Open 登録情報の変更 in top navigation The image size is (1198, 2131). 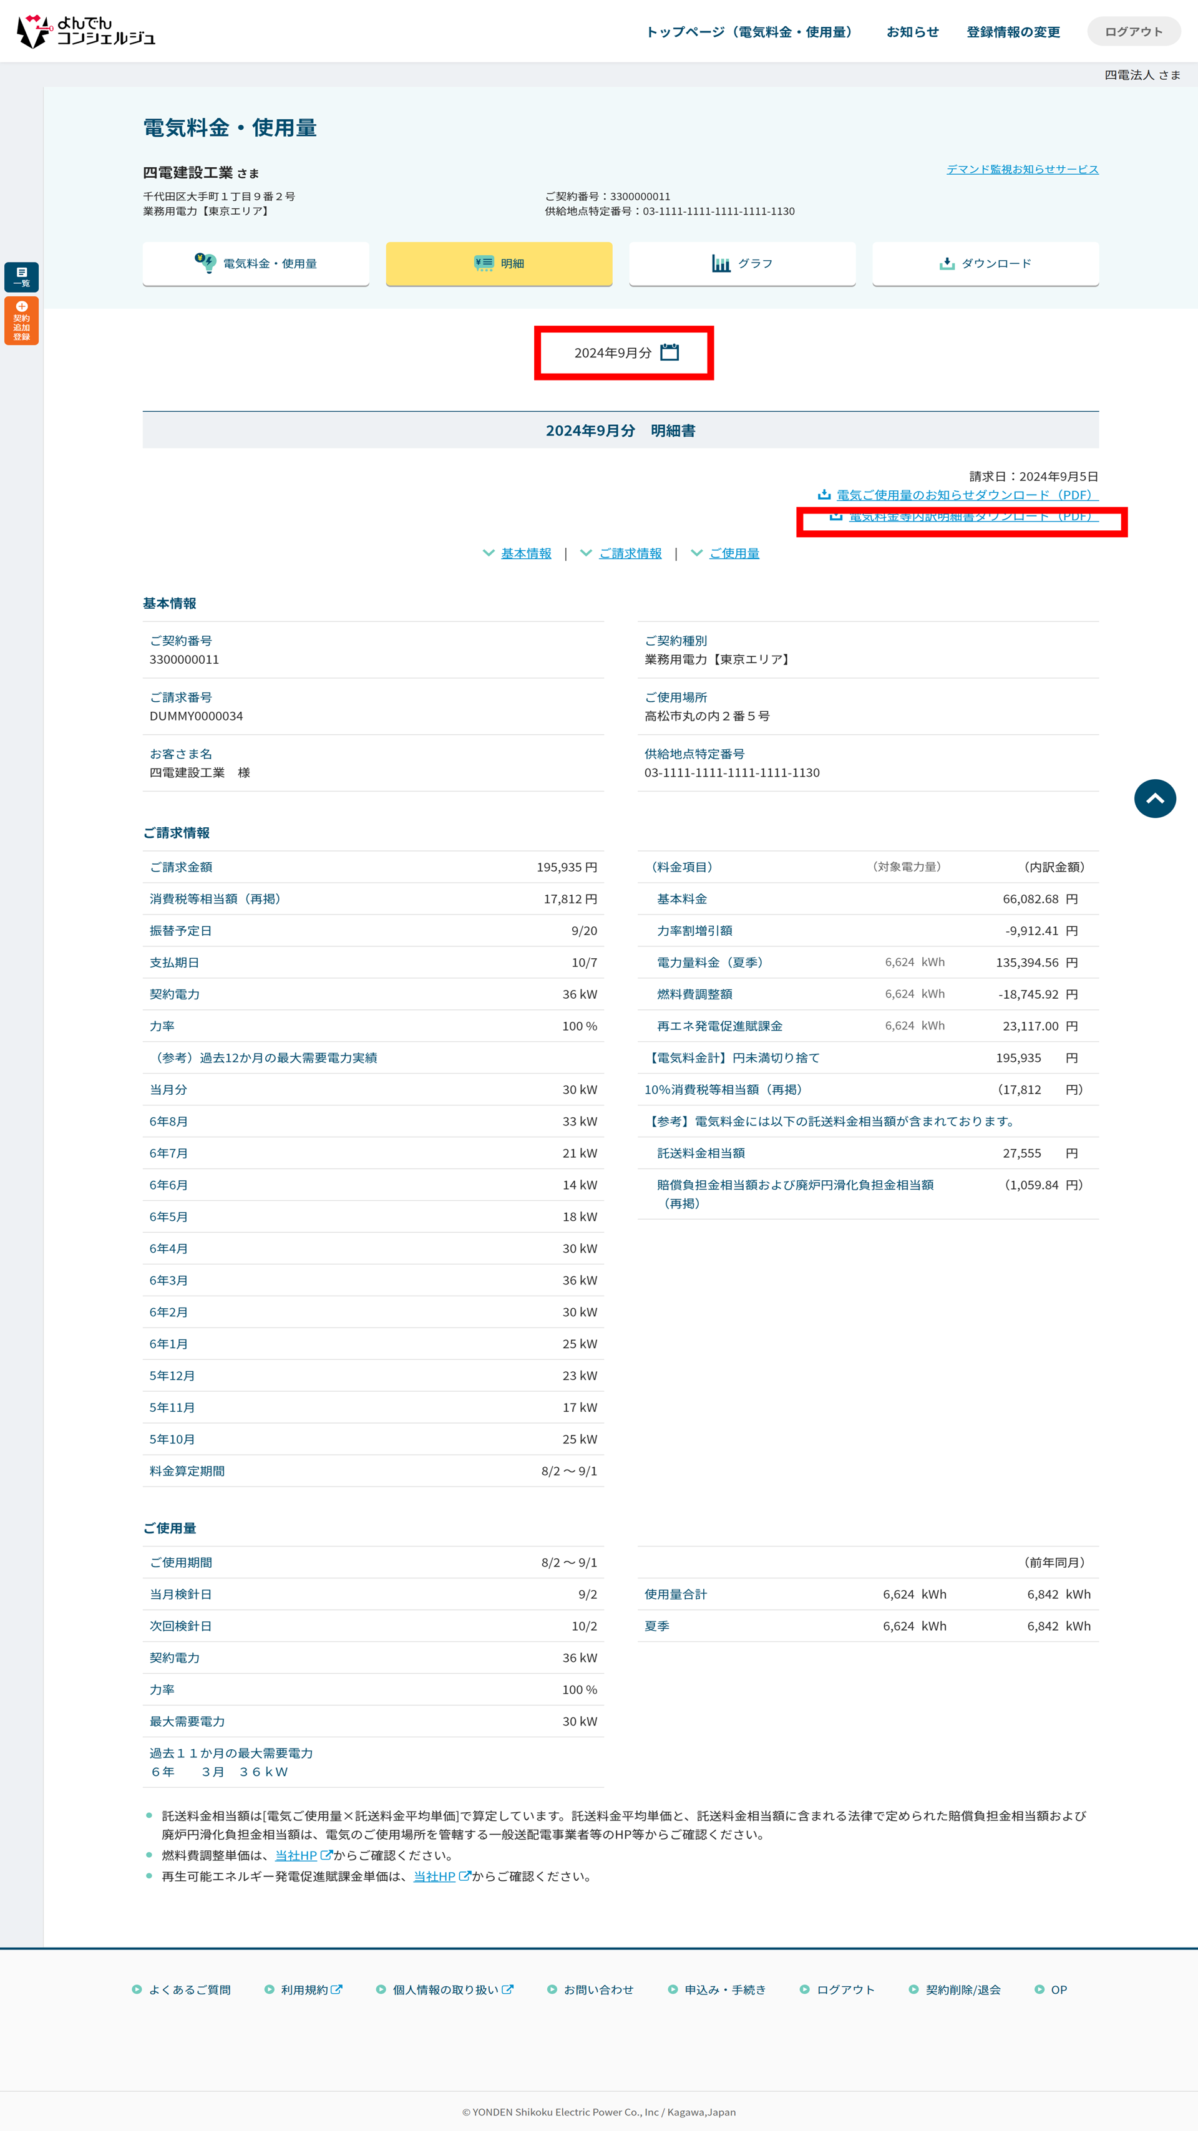click(1013, 31)
